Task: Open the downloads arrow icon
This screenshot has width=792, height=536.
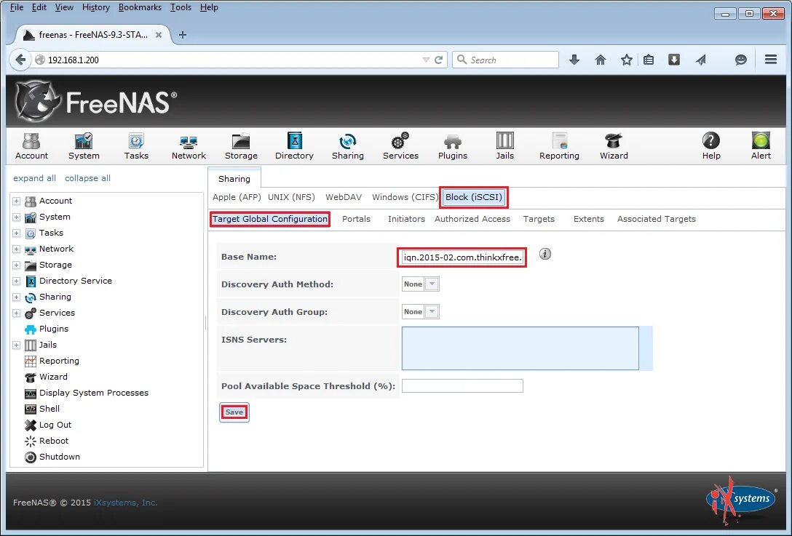Action: [x=574, y=60]
